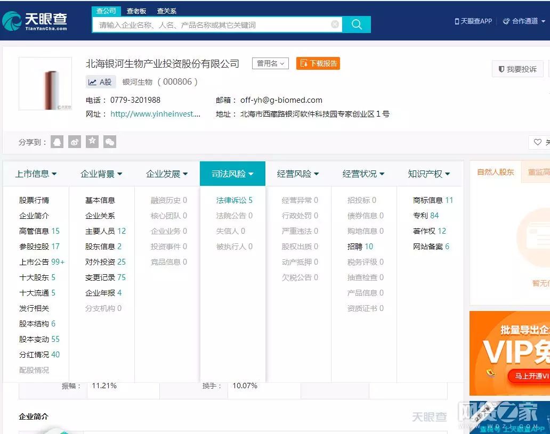Screen dimensions: 550x434
Task: Open the yinheinvest website link
Action: (156, 114)
